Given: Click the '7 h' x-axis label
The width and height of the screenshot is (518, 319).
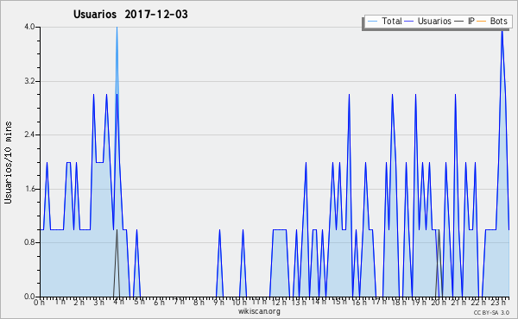Looking at the screenshot, I should click(180, 302).
